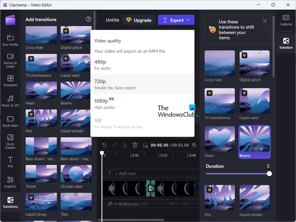The image size is (296, 222).
Task: Select the Transition tab on right rail
Action: [x=286, y=43]
